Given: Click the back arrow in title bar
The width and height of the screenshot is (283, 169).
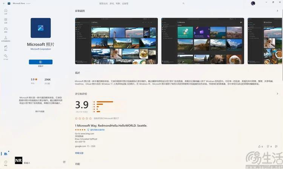Looking at the screenshot, I should coord(4,3).
